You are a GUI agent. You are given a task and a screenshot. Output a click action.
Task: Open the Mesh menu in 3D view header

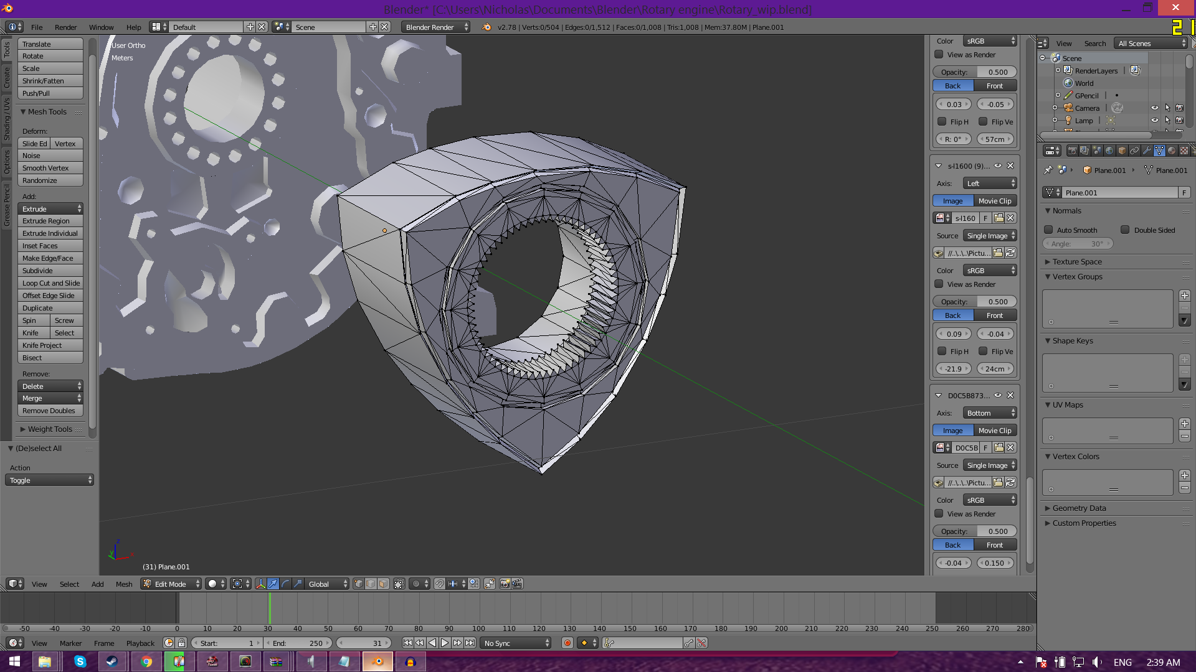(124, 584)
